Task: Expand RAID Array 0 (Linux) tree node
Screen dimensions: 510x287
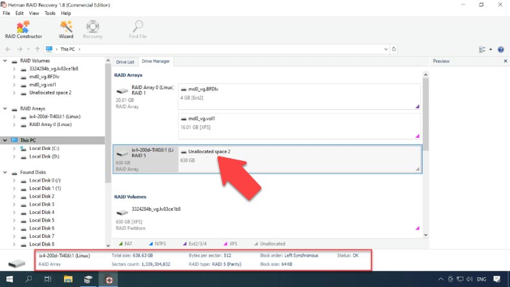Action: tap(14, 125)
